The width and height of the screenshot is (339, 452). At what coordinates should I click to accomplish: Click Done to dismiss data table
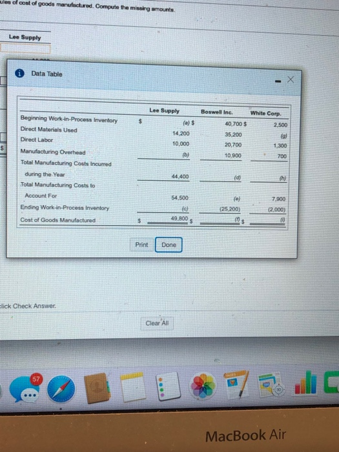pos(169,245)
